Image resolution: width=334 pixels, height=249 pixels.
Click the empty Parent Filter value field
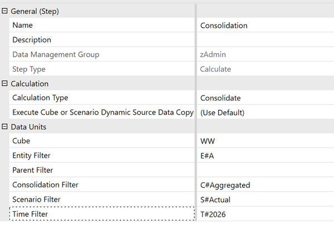(x=264, y=170)
